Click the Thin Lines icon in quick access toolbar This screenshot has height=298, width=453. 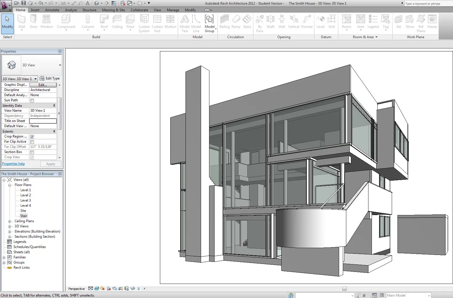point(114,3)
